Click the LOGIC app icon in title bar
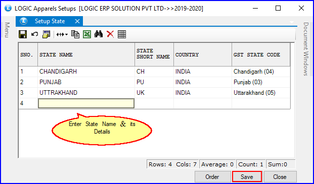This screenshot has height=184, width=314. point(8,9)
